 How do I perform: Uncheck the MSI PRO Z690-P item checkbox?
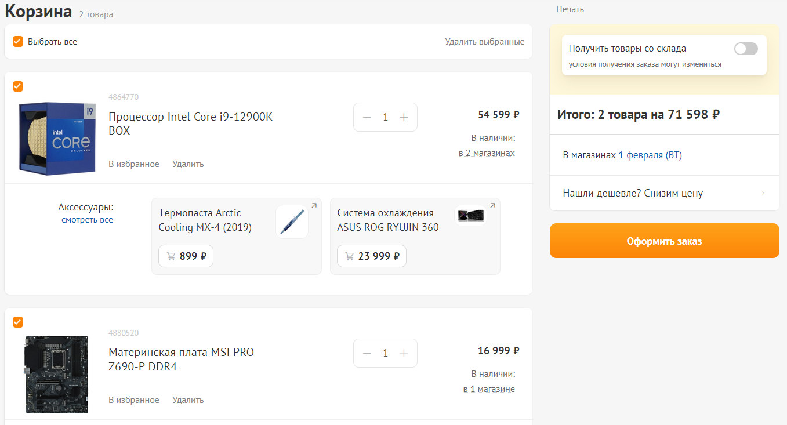(x=18, y=322)
